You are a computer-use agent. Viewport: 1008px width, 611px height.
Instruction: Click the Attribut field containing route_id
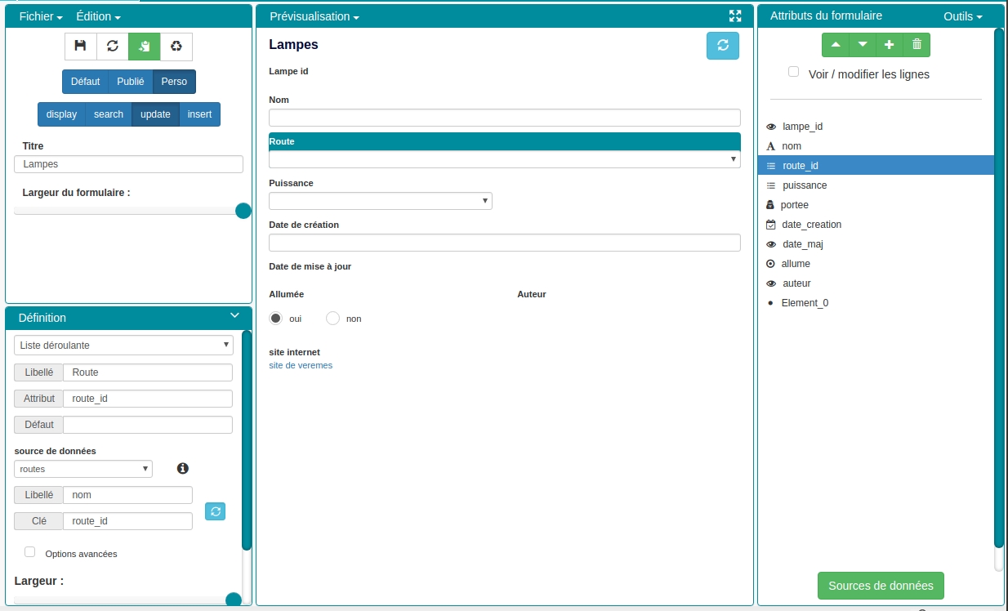[148, 399]
